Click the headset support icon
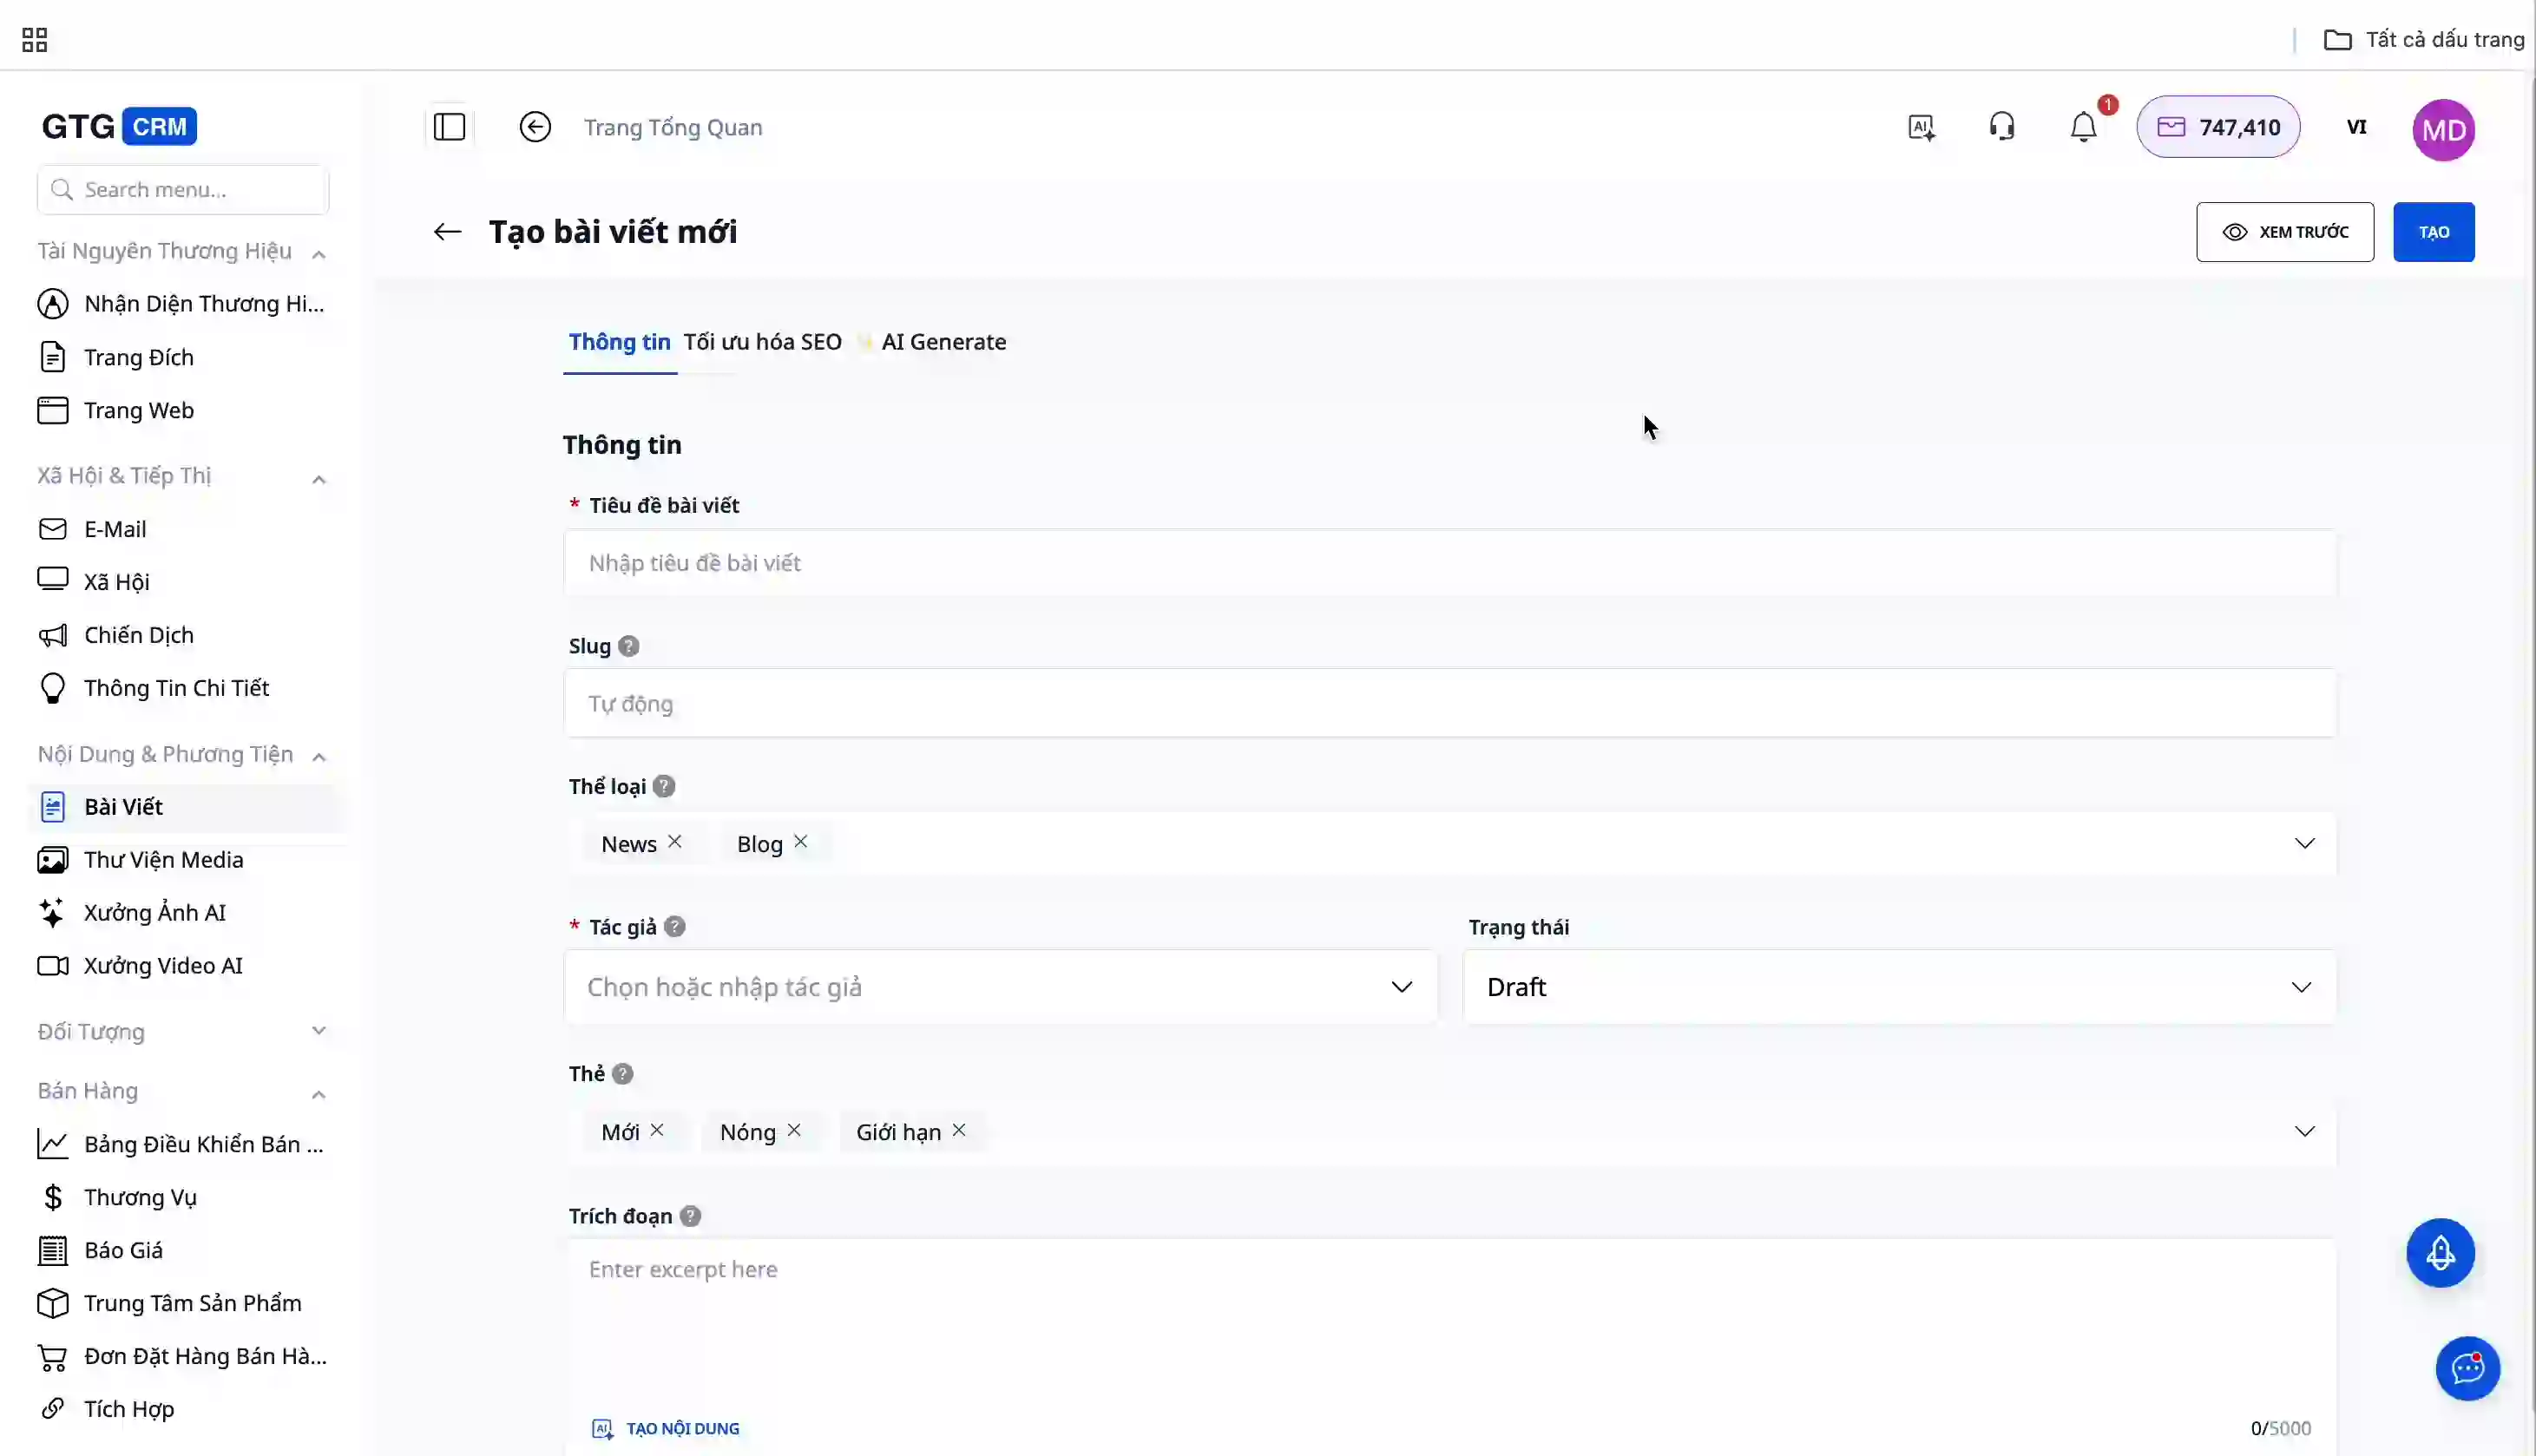This screenshot has width=2536, height=1456. tap(2002, 127)
